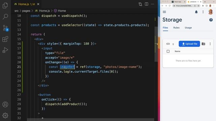Open the Extensions view

[5, 39]
